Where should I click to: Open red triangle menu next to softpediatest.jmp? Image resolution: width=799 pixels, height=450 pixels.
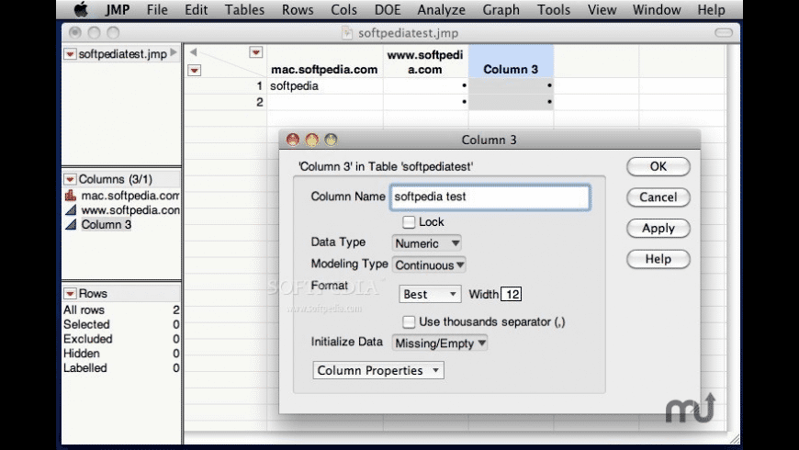[70, 54]
